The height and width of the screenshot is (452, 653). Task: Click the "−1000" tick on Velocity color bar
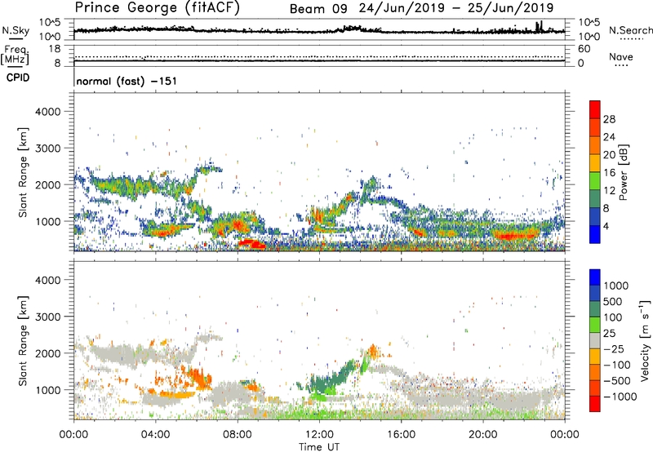620,397
